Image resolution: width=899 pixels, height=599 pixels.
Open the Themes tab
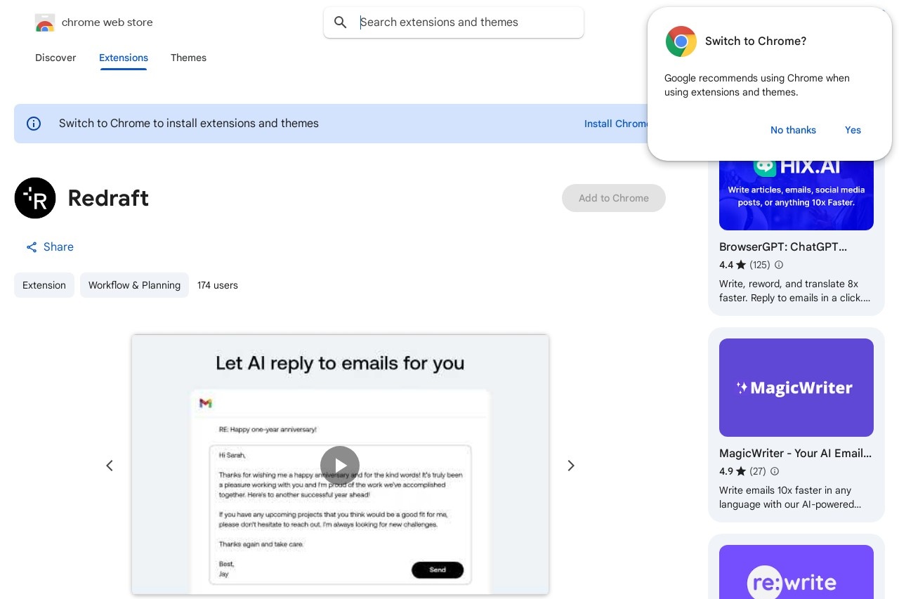point(188,58)
